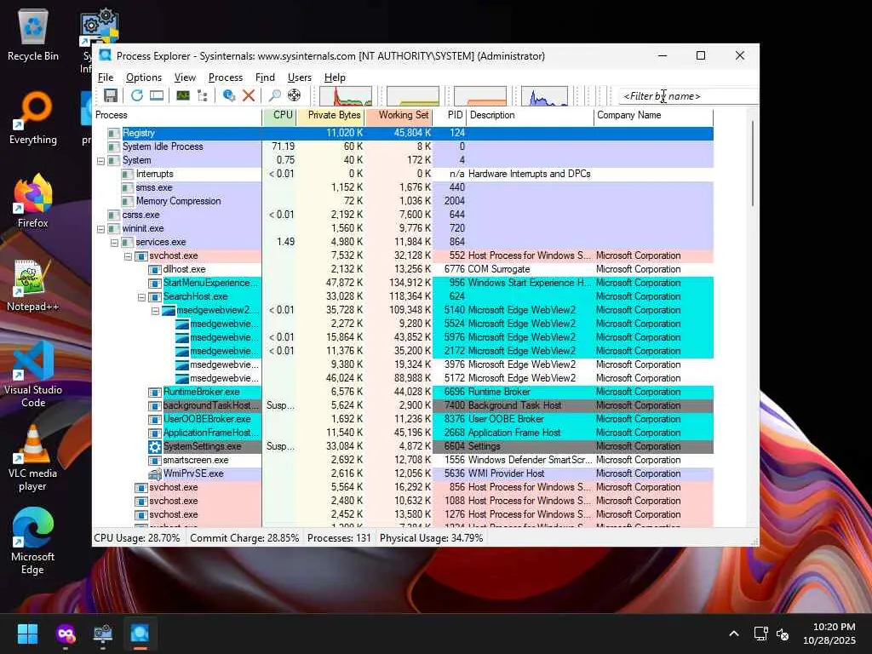Click the WmiPrvSE.exe process icon
The width and height of the screenshot is (872, 654).
pyautogui.click(x=155, y=473)
